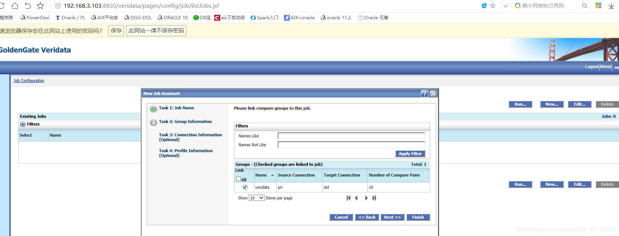Click the browser home icon

[15, 6]
